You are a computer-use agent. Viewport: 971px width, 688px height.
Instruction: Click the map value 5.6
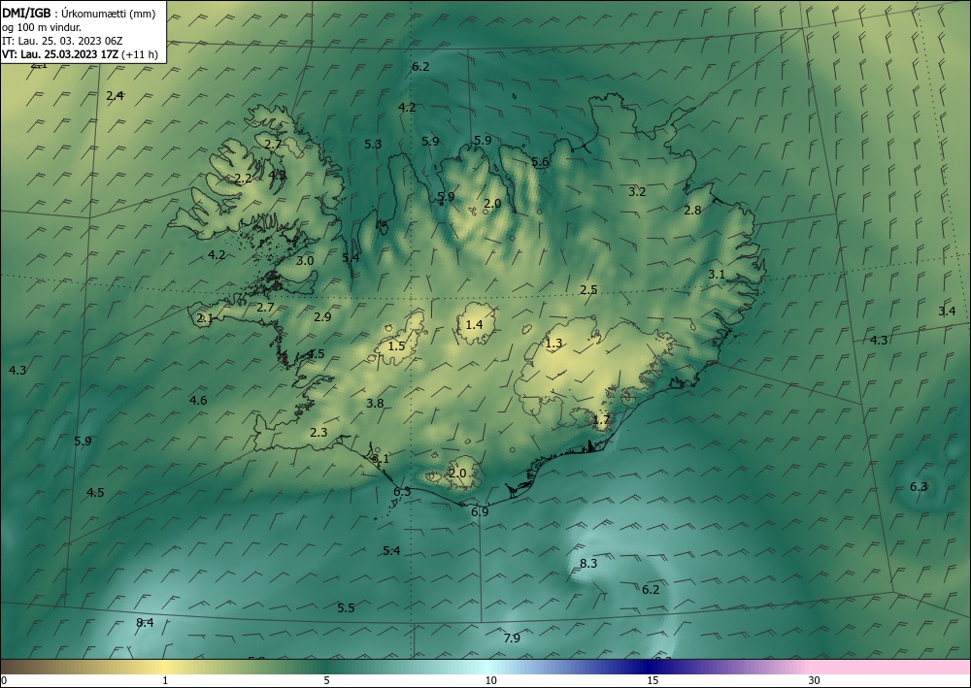tap(540, 162)
